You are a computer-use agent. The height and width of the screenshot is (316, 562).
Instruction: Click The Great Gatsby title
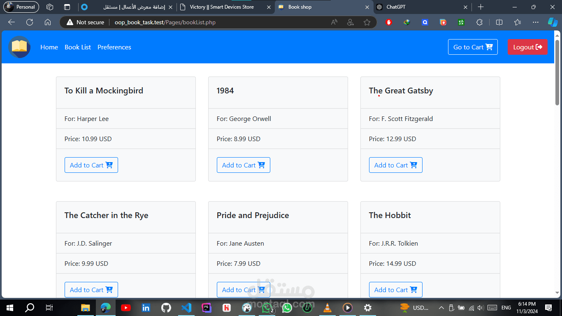[x=401, y=91]
